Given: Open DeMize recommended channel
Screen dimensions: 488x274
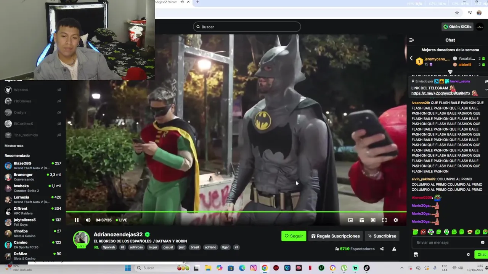Looking at the screenshot, I should coord(33,256).
